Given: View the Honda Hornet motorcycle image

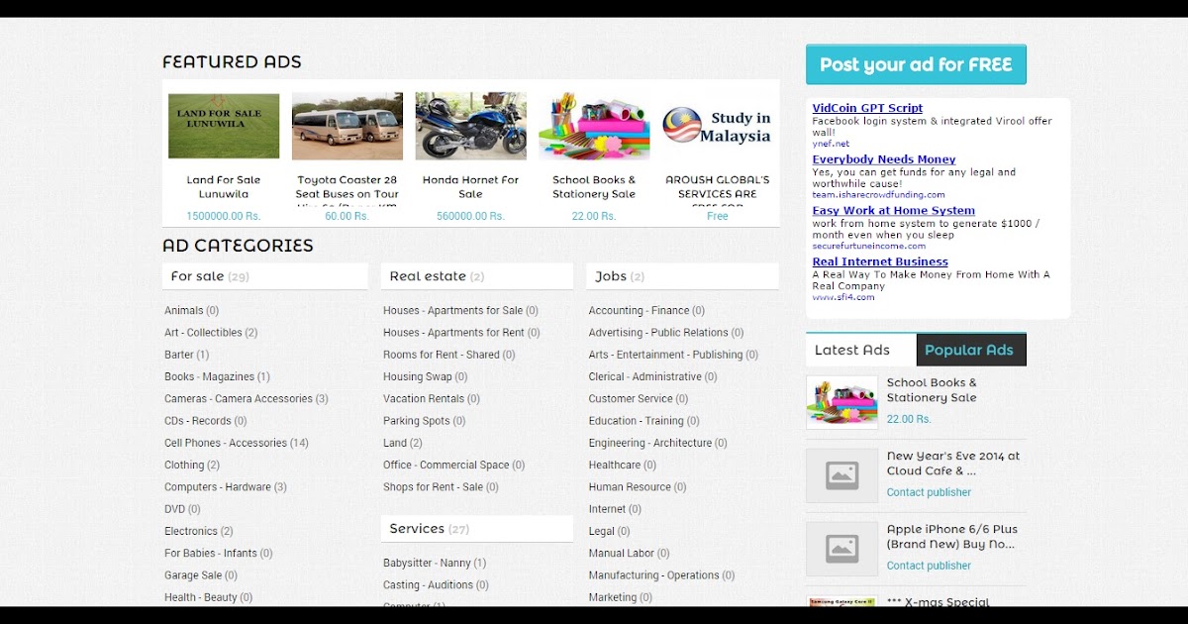Looking at the screenshot, I should tap(471, 126).
